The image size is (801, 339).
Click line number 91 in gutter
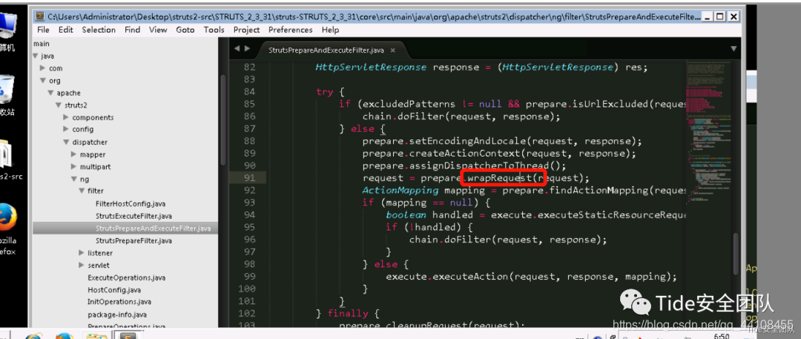(x=248, y=178)
